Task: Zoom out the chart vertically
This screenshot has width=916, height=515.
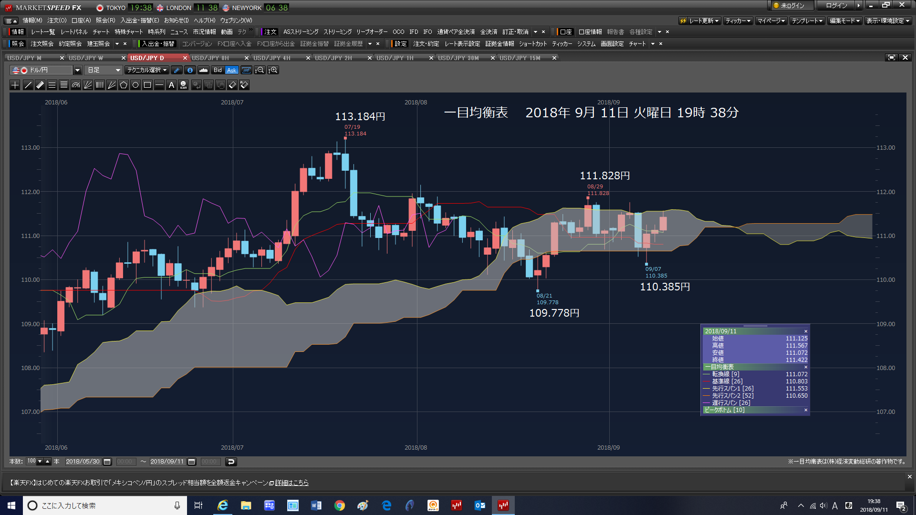Action: (x=260, y=70)
